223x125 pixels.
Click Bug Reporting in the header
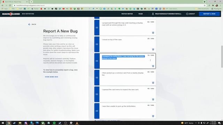pos(28,14)
